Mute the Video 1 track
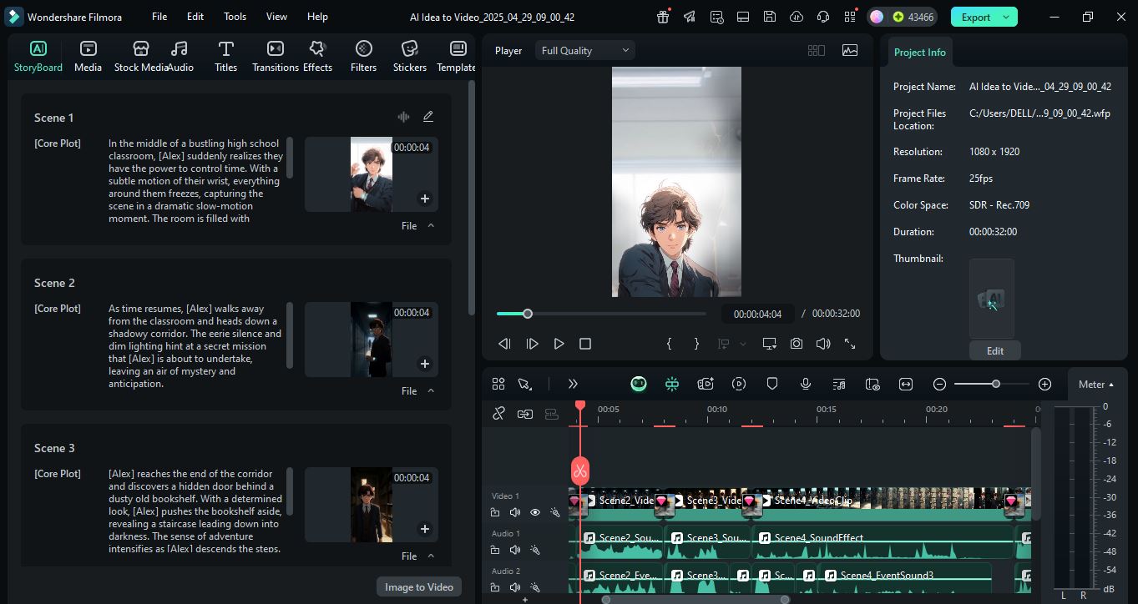This screenshot has height=604, width=1138. click(515, 512)
